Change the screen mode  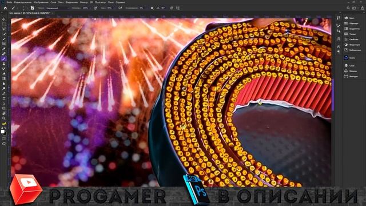pos(4,144)
